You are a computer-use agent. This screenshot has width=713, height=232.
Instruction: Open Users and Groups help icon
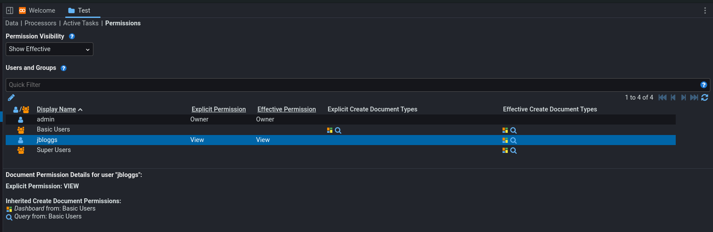point(64,68)
